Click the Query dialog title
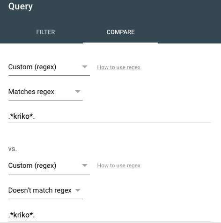This screenshot has height=223, width=221. 21,7
